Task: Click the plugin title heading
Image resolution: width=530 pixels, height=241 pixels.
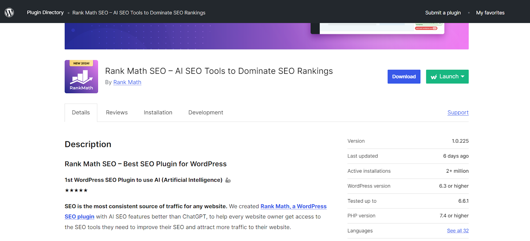Action: tap(219, 71)
